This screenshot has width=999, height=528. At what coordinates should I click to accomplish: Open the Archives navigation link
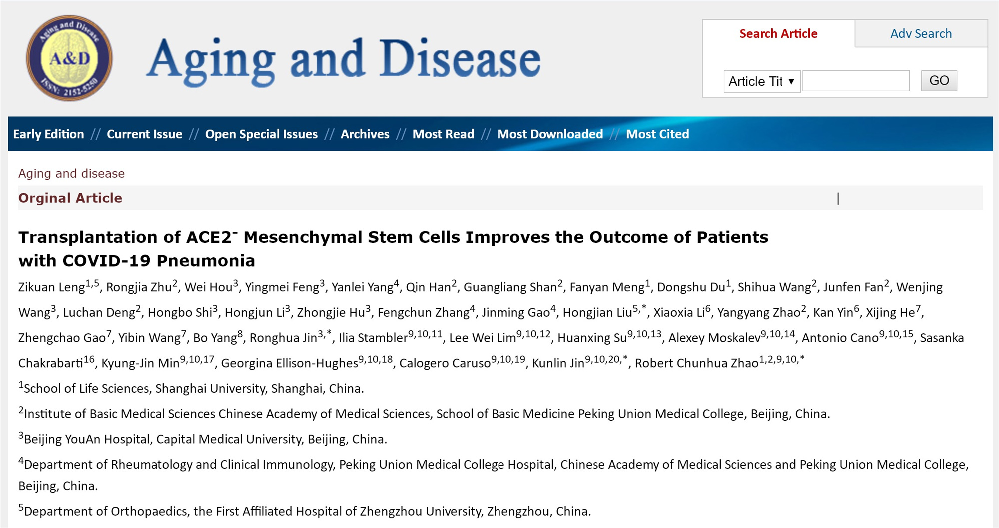(x=365, y=134)
